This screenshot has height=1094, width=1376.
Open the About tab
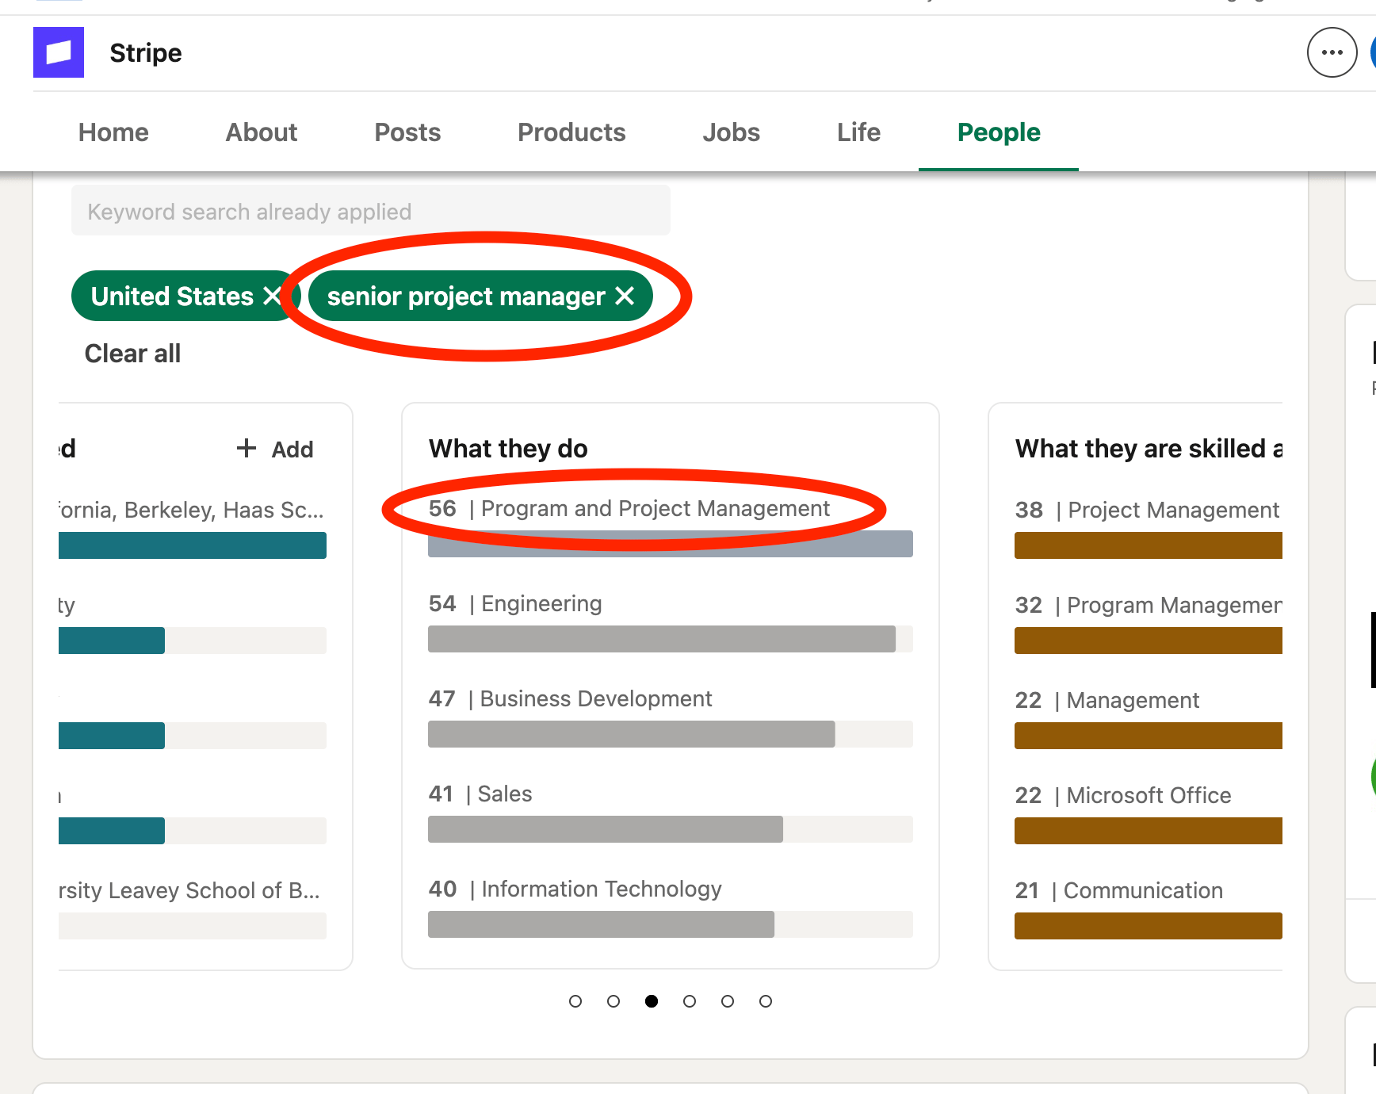tap(262, 132)
